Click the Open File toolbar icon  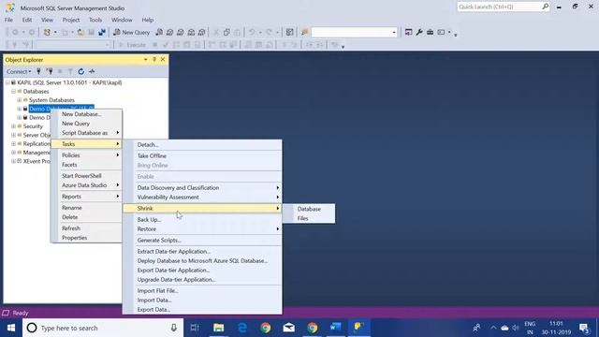tap(80, 33)
